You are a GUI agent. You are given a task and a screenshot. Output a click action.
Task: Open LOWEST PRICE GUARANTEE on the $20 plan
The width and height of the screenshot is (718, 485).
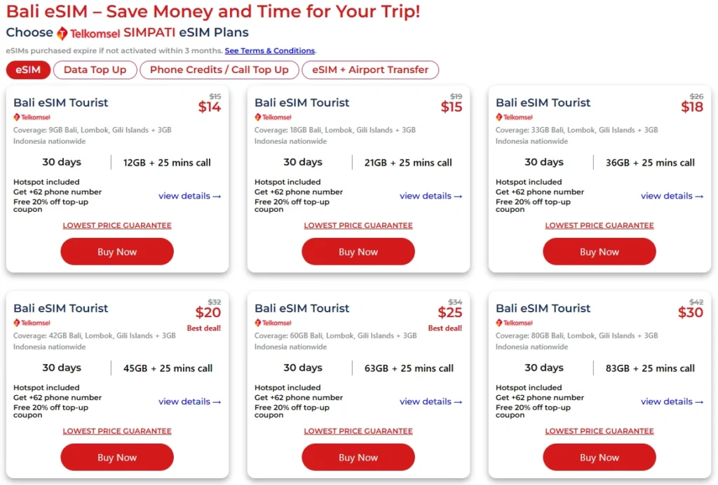pyautogui.click(x=116, y=431)
